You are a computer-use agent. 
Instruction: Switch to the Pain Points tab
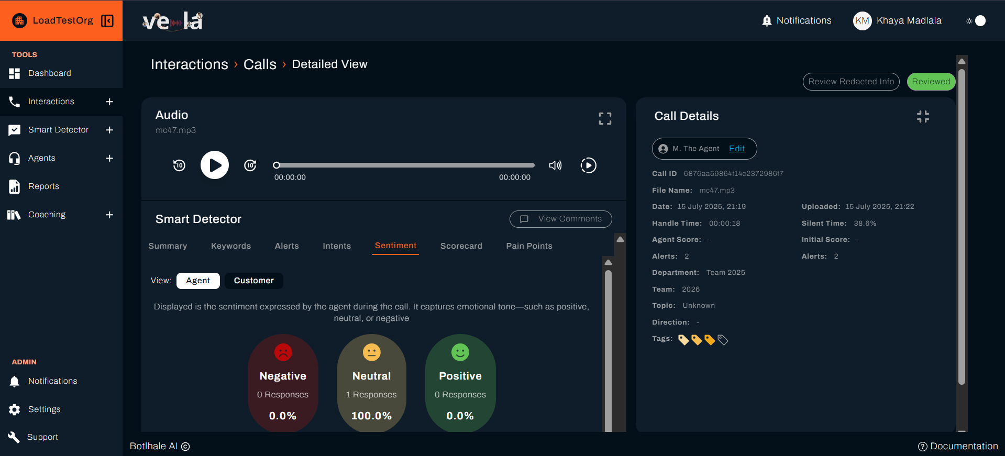[529, 246]
